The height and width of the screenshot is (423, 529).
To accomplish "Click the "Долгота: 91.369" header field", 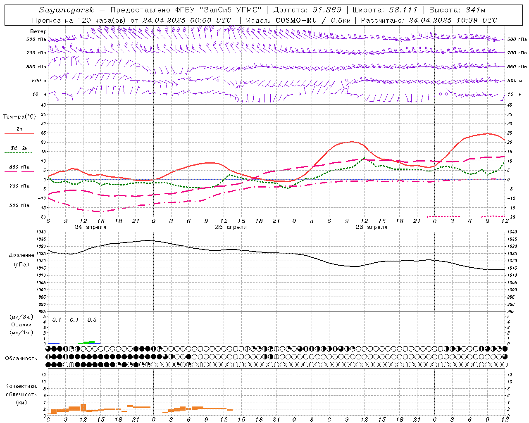I will (x=307, y=10).
